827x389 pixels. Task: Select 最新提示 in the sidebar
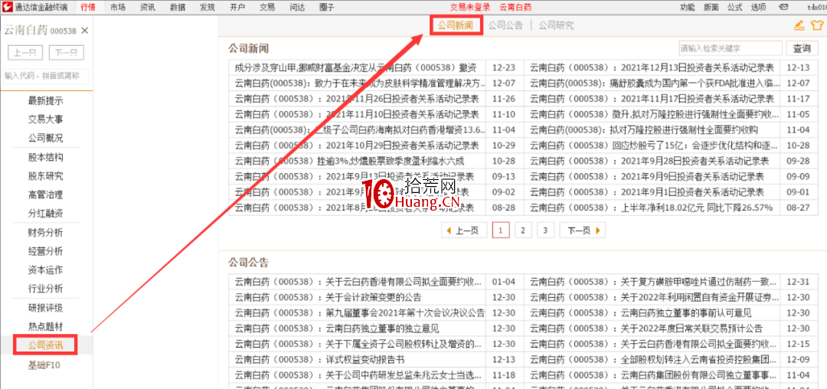point(45,100)
